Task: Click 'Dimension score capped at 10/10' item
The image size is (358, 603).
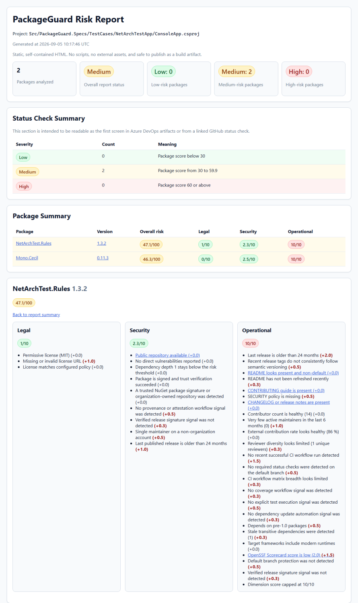Action: pos(281,585)
